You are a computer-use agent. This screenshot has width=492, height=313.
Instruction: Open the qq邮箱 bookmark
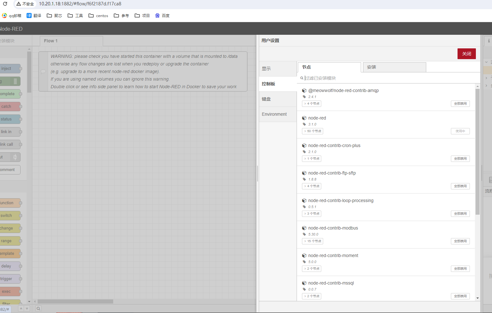[12, 15]
